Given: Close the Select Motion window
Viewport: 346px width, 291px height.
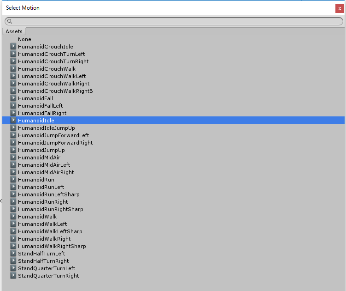Looking at the screenshot, I should click(x=339, y=8).
